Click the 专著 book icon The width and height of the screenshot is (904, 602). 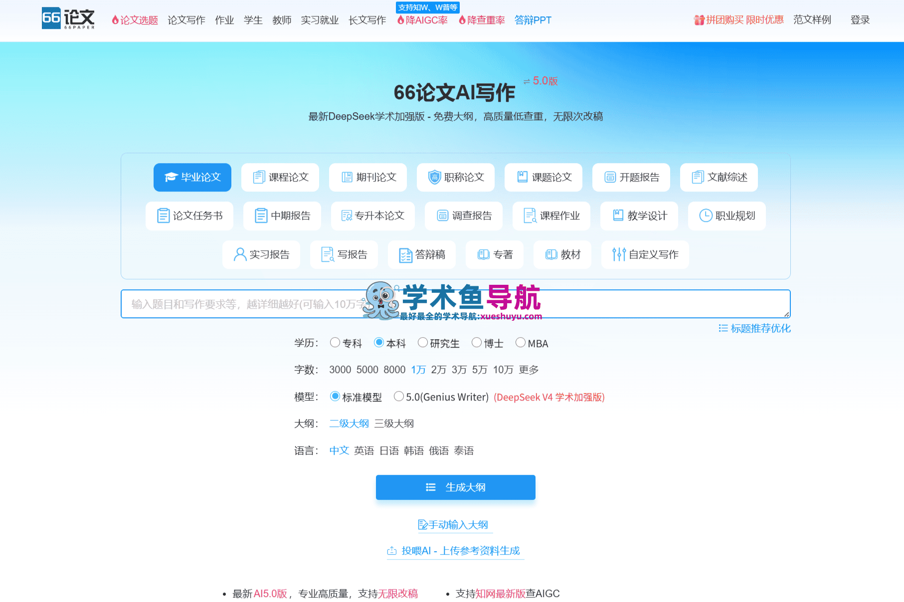484,254
